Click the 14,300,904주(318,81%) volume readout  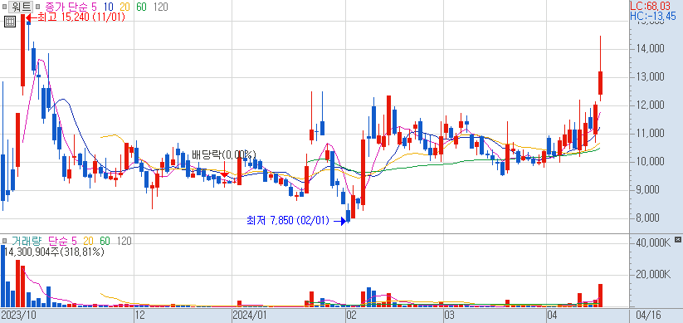[54, 252]
